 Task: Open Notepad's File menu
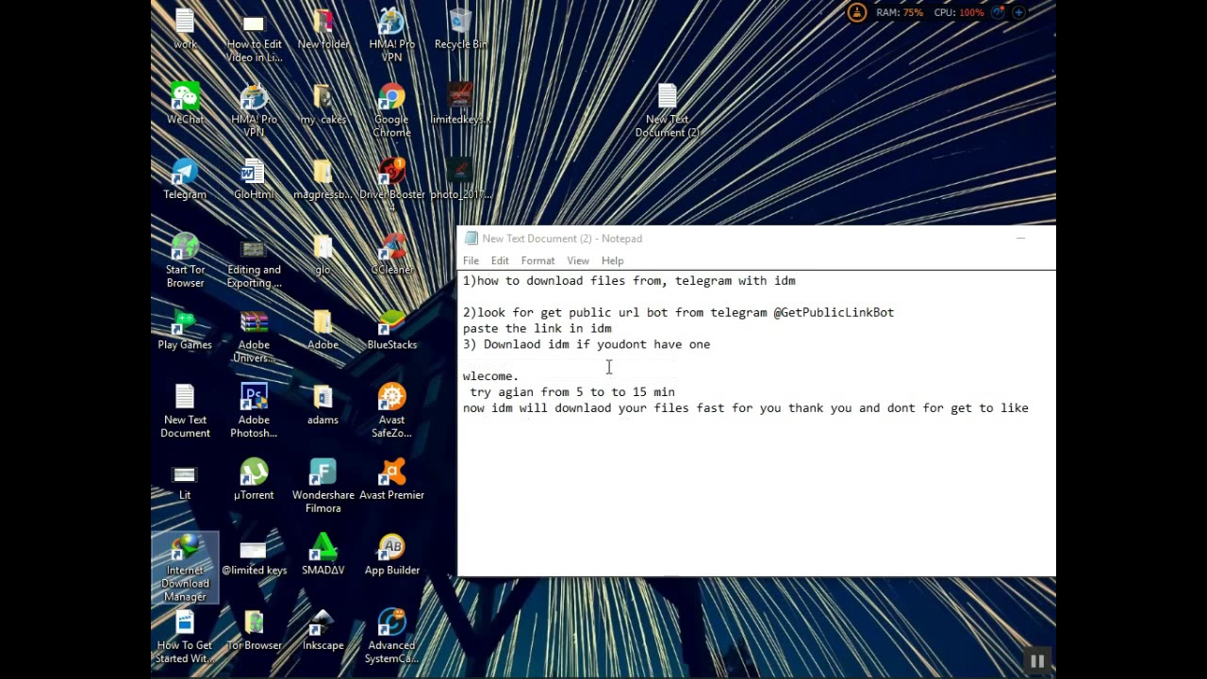(471, 260)
